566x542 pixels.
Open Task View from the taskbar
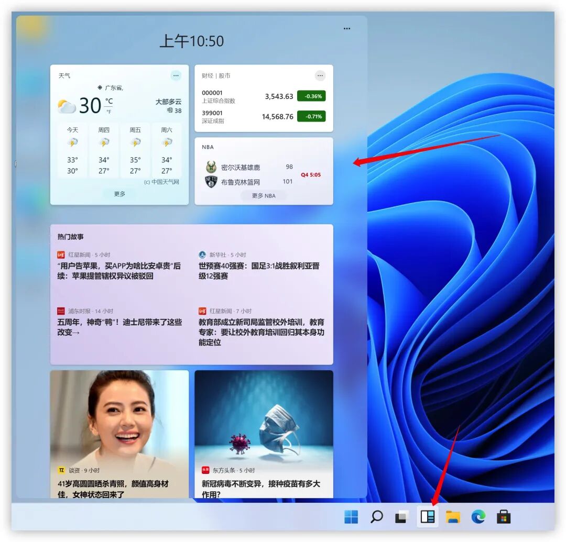click(401, 517)
